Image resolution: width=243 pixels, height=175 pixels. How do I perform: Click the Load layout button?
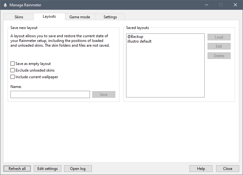[x=219, y=37]
